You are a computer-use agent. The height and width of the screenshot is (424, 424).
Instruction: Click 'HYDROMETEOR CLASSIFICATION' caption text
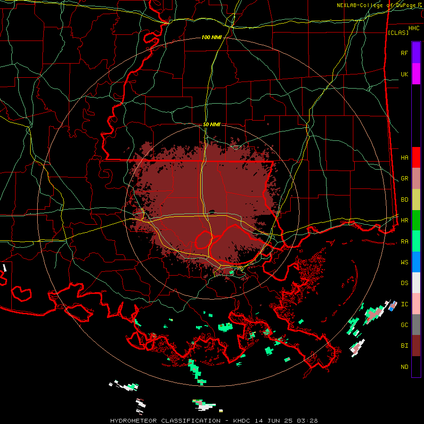tap(165, 421)
